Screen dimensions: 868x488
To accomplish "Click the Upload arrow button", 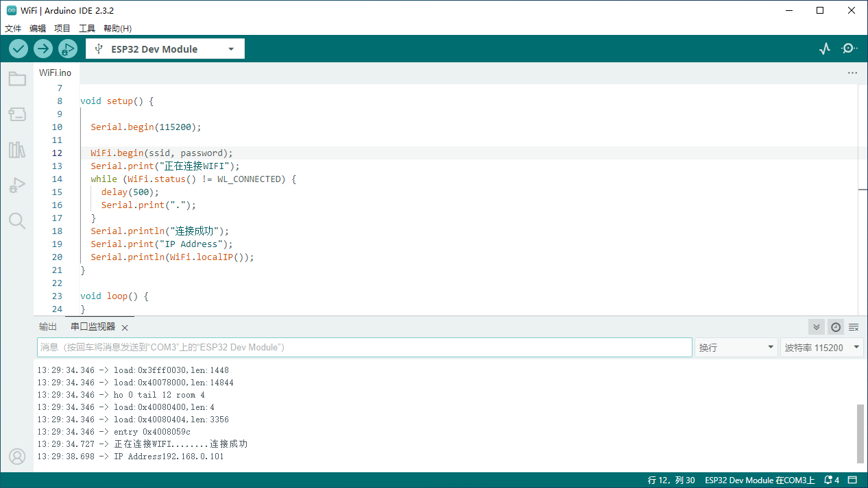I will [x=43, y=49].
